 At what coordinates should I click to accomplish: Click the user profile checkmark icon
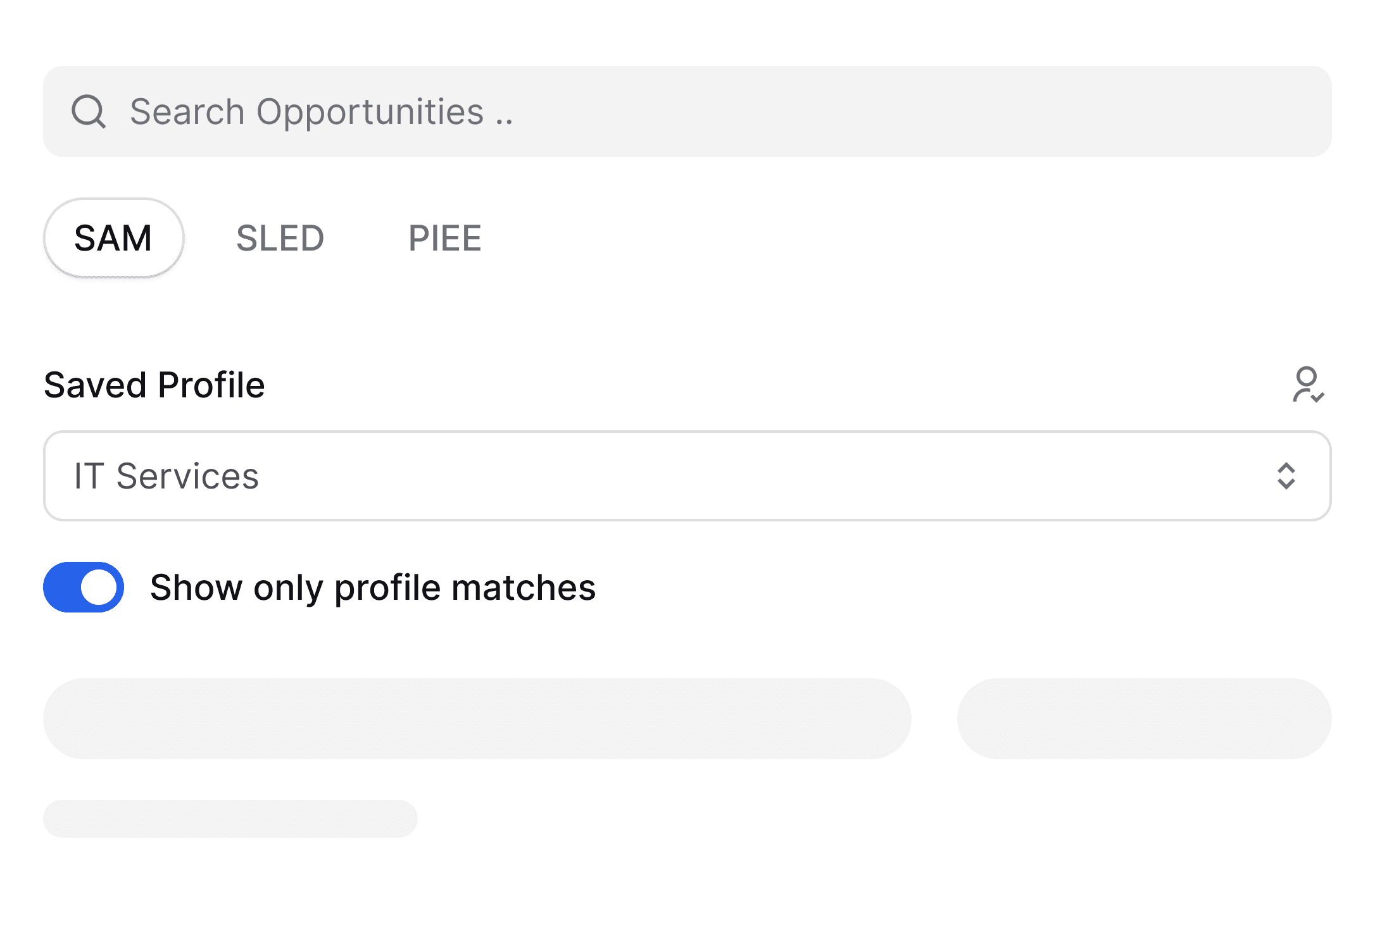1307,385
